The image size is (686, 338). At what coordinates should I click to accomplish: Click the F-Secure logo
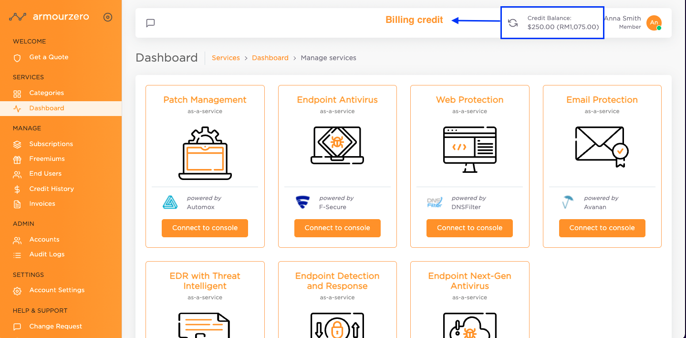point(302,203)
